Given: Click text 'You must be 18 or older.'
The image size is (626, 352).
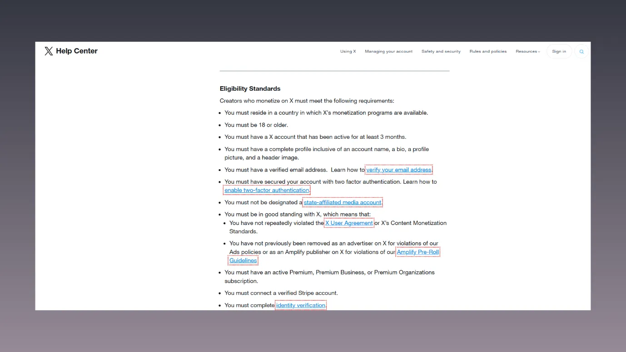Looking at the screenshot, I should [x=256, y=125].
